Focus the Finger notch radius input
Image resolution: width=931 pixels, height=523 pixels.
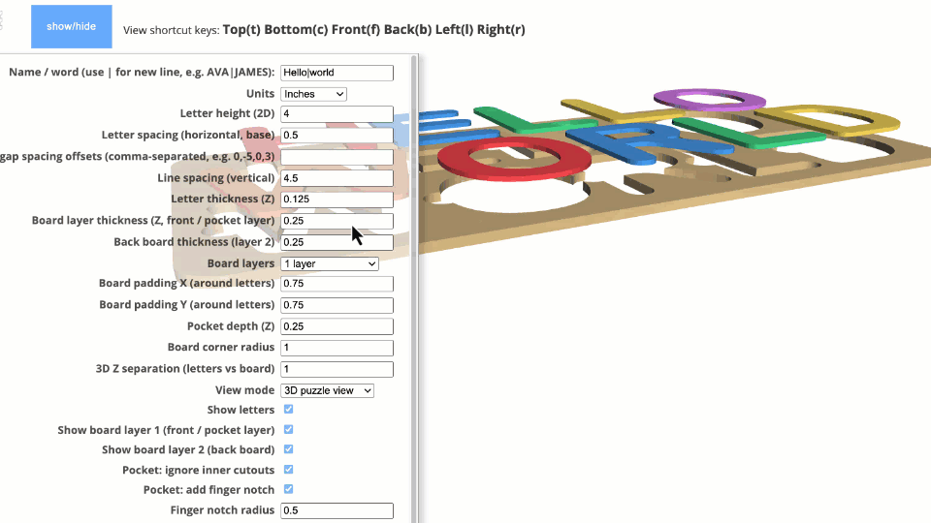[x=337, y=510]
